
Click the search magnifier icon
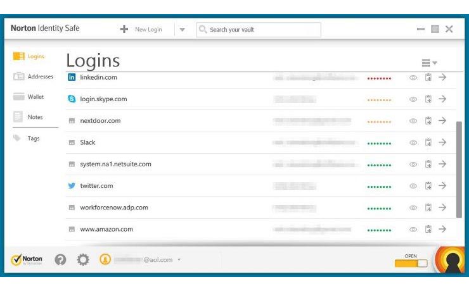[x=203, y=30]
